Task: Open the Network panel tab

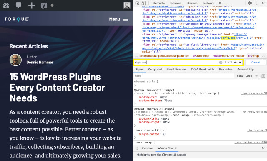Action: (x=209, y=3)
